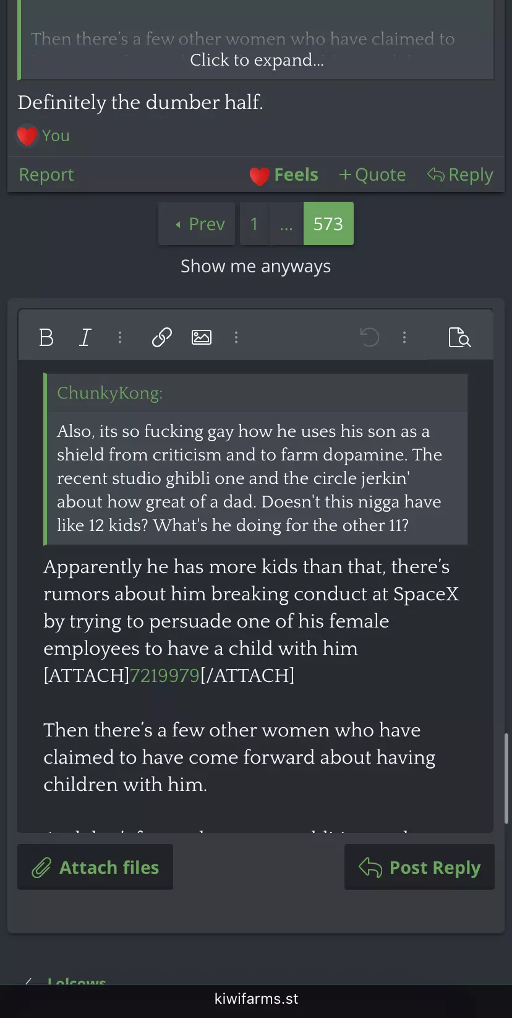This screenshot has height=1018, width=512.
Task: Insert image using picture icon
Action: pos(202,337)
